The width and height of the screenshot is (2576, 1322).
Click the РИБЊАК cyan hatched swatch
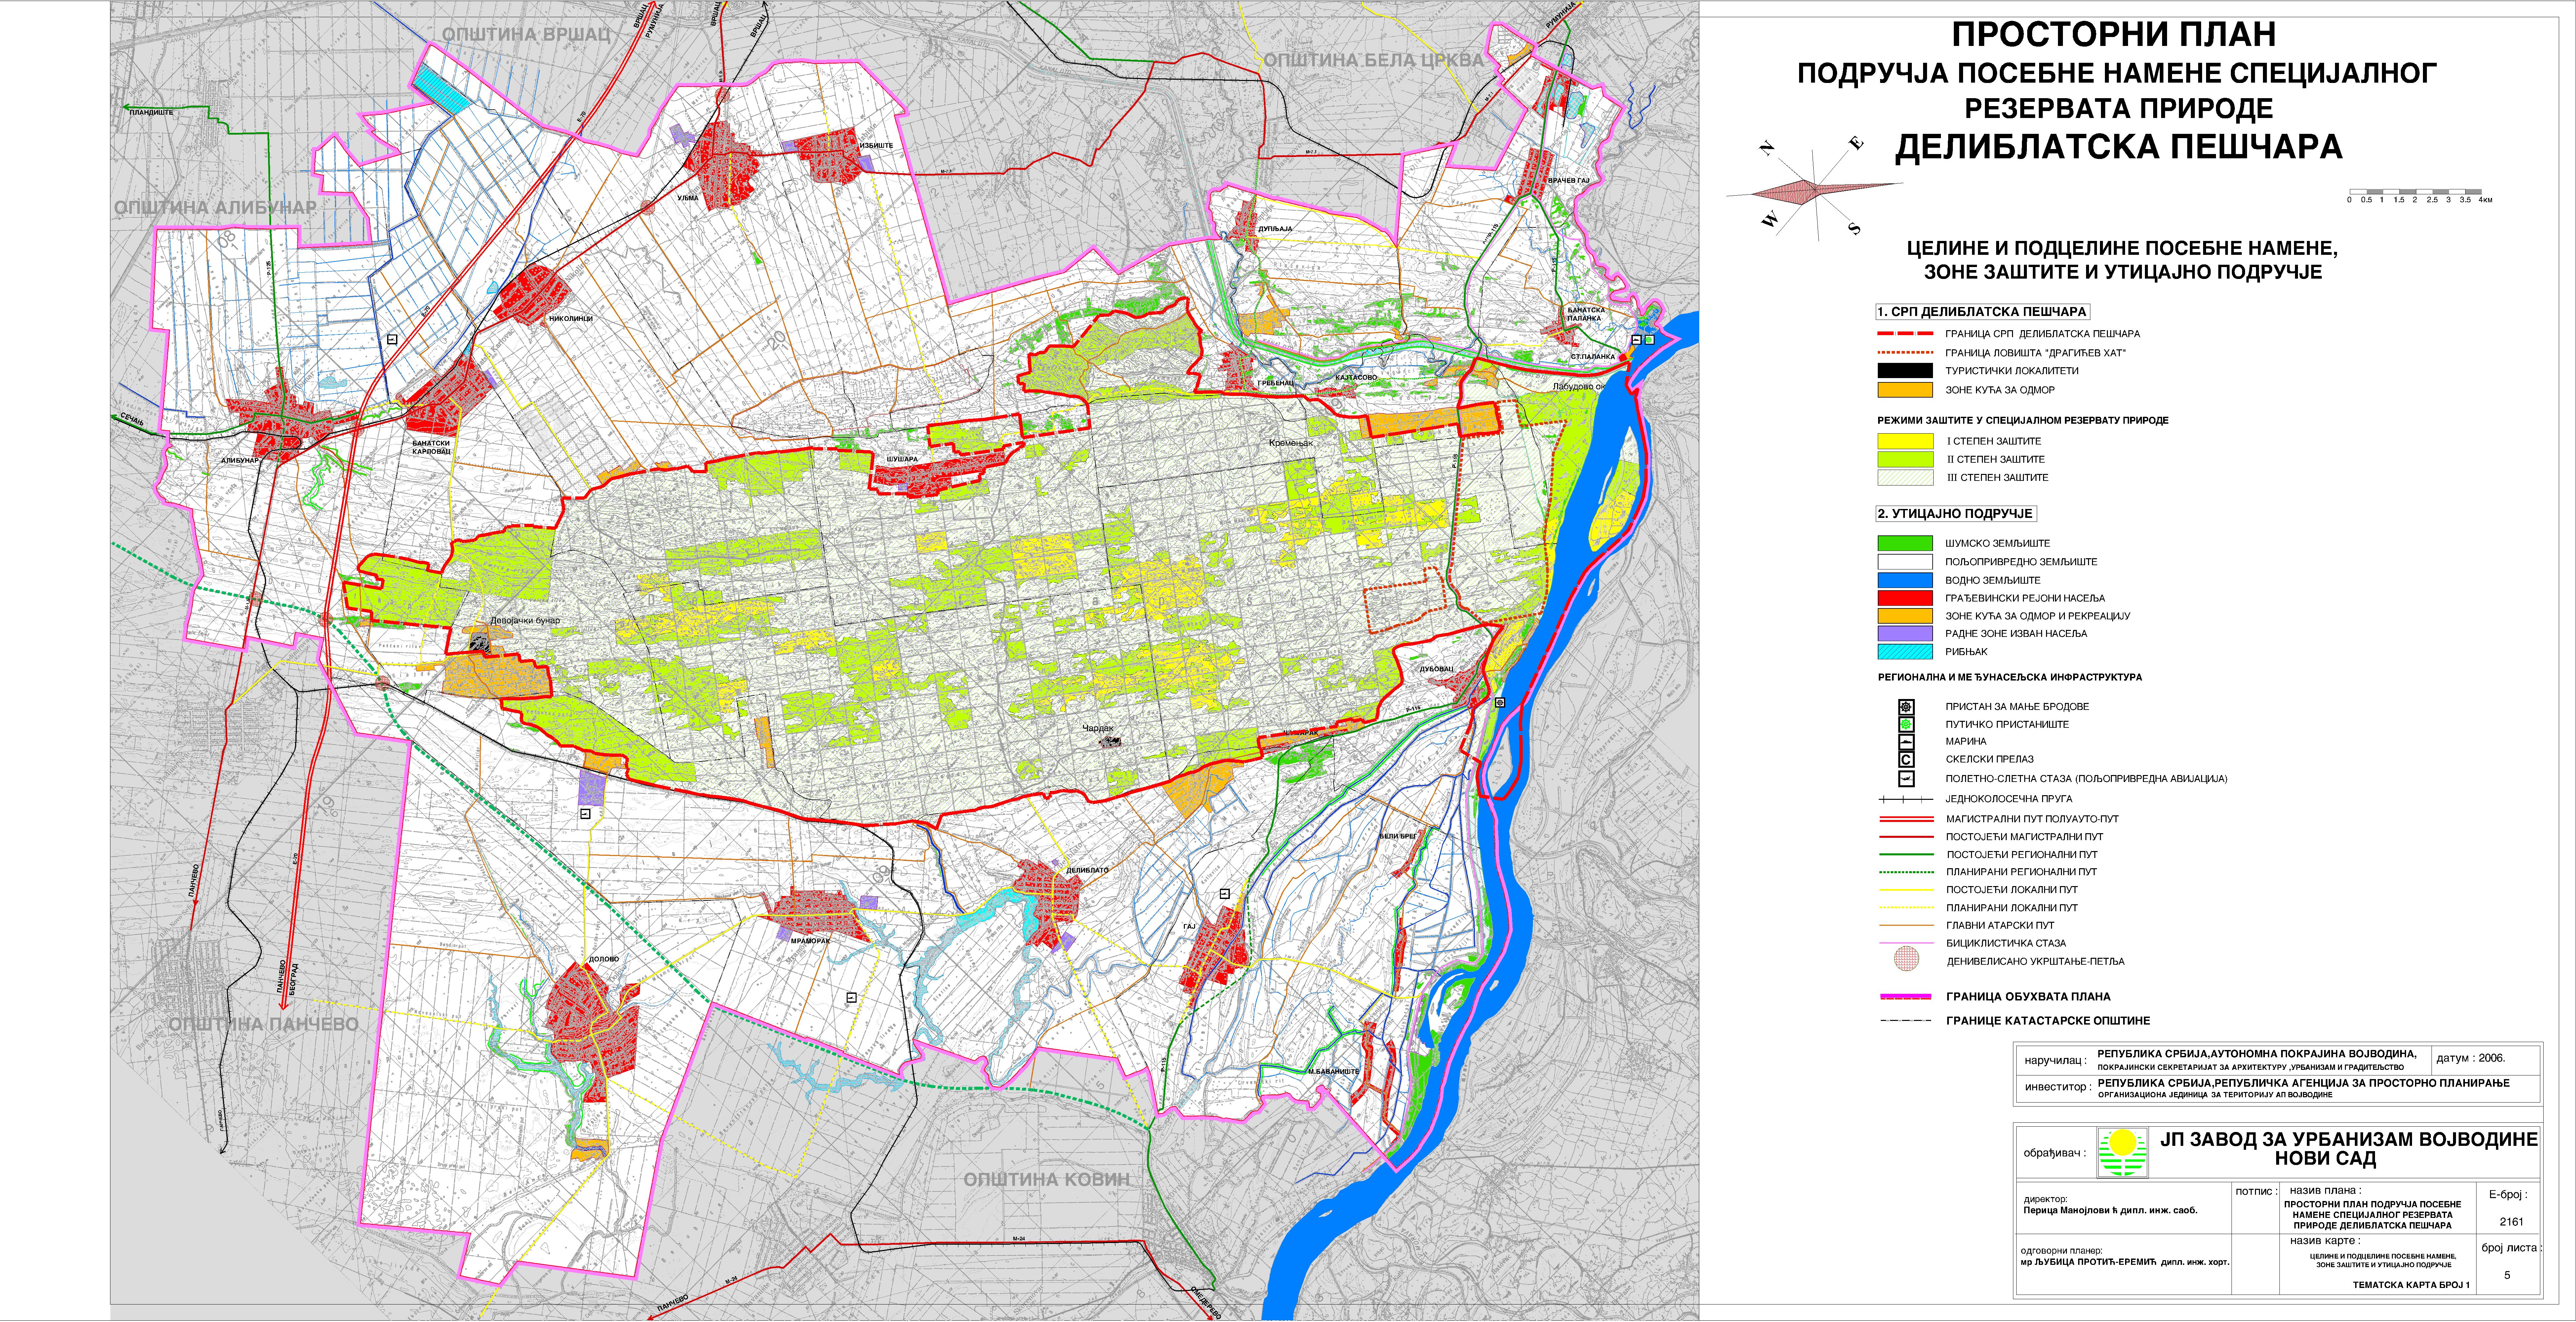pos(1905,652)
